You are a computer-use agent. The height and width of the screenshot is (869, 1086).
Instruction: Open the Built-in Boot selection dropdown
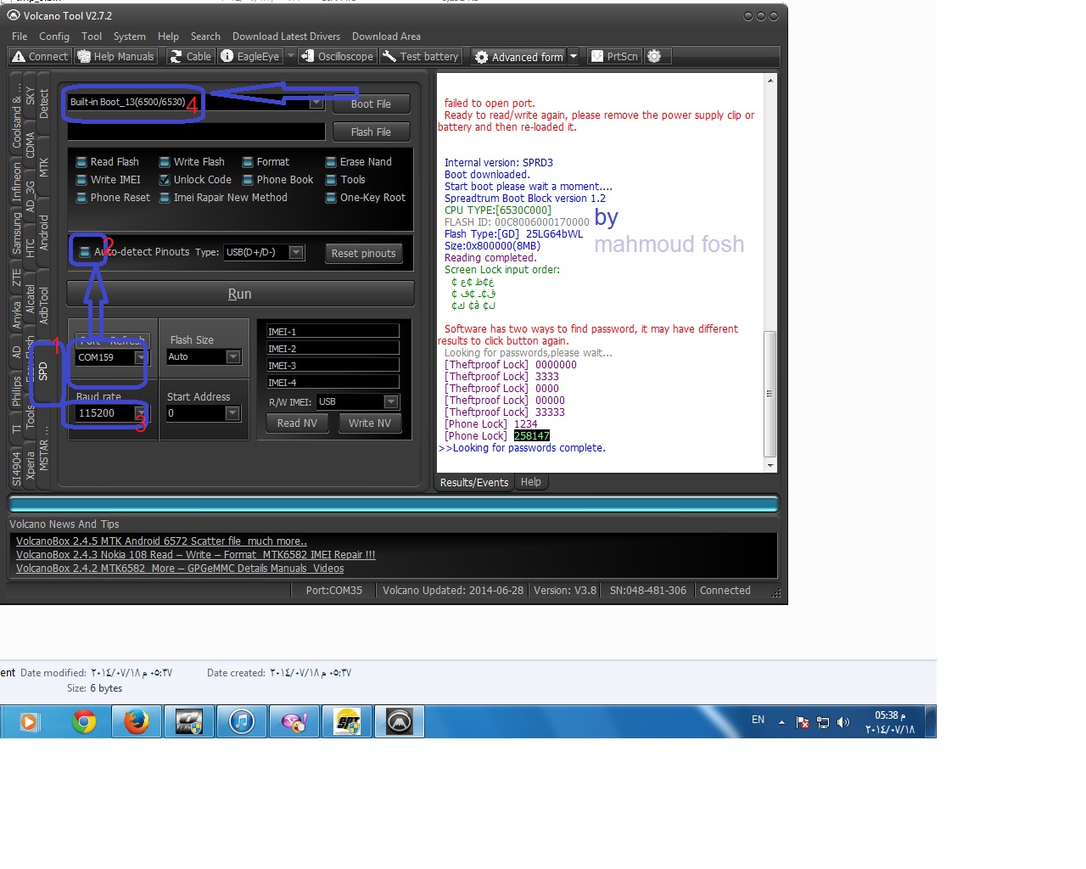316,103
